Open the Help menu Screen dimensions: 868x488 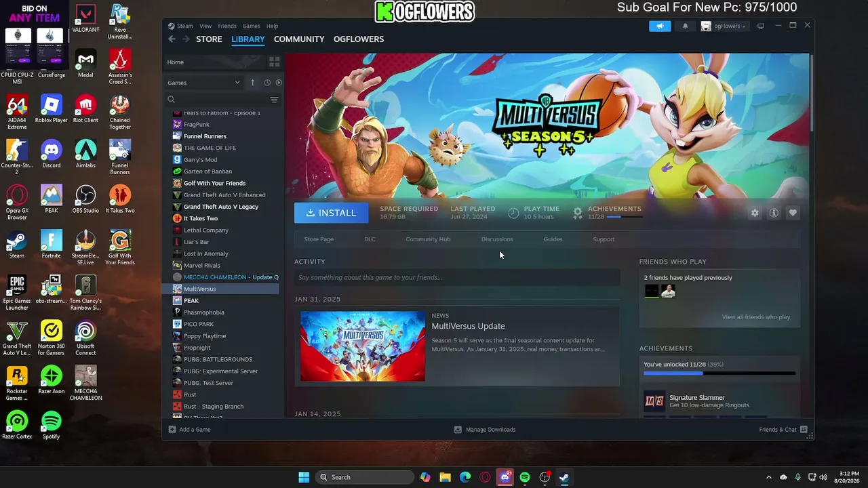point(272,26)
